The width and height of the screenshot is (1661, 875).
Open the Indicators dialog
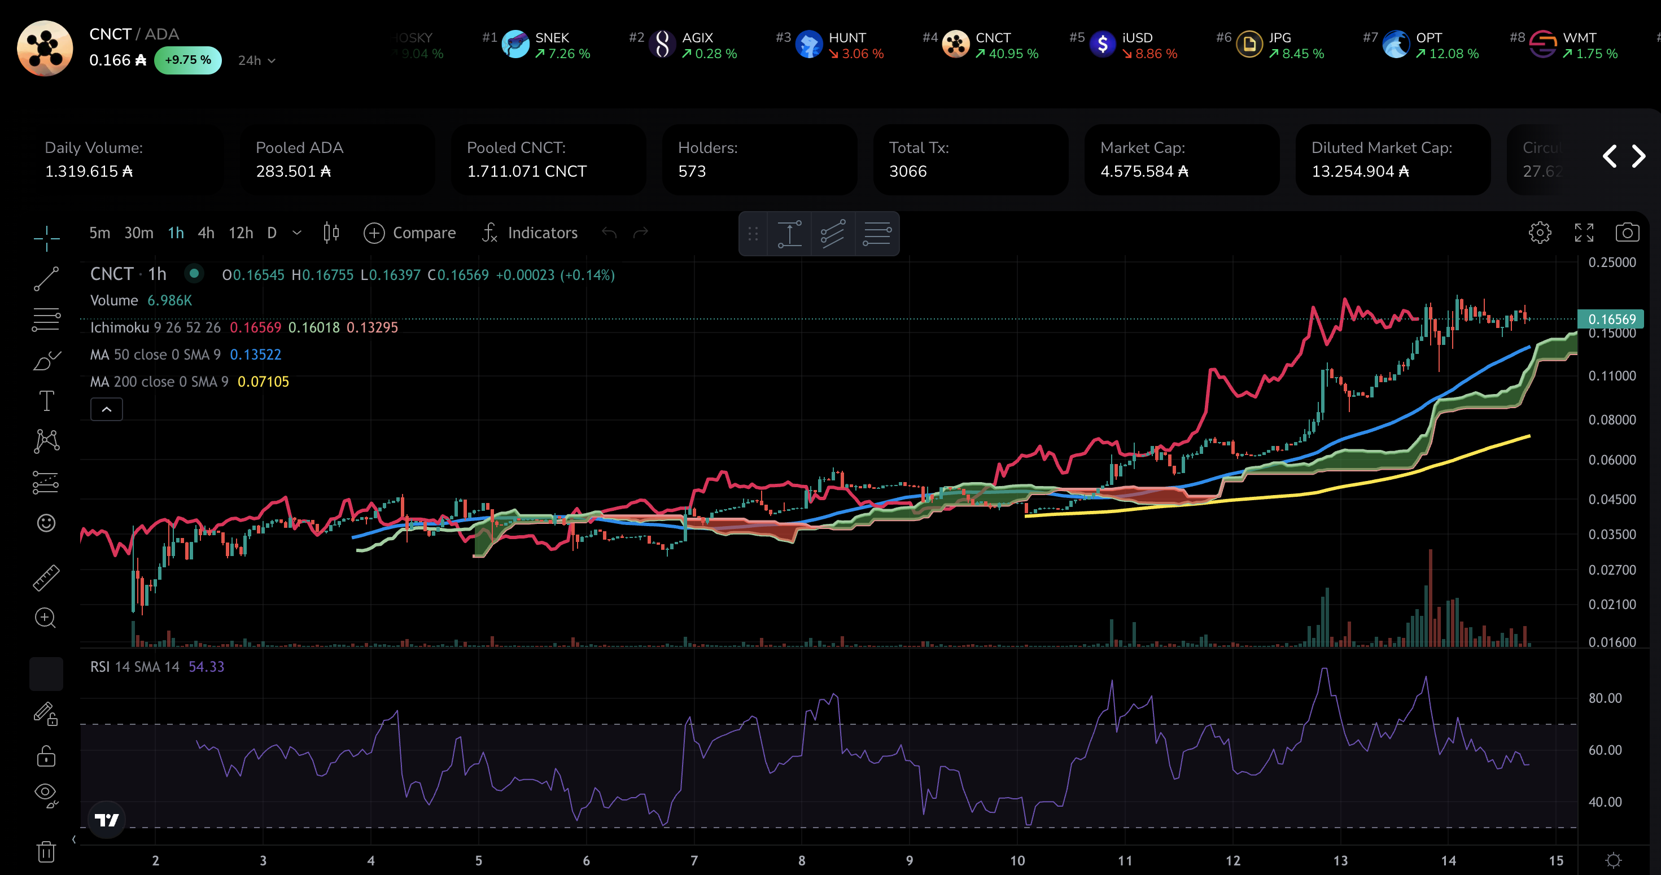[x=530, y=233]
